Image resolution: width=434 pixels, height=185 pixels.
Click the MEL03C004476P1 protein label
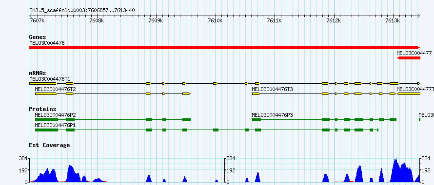pos(56,125)
